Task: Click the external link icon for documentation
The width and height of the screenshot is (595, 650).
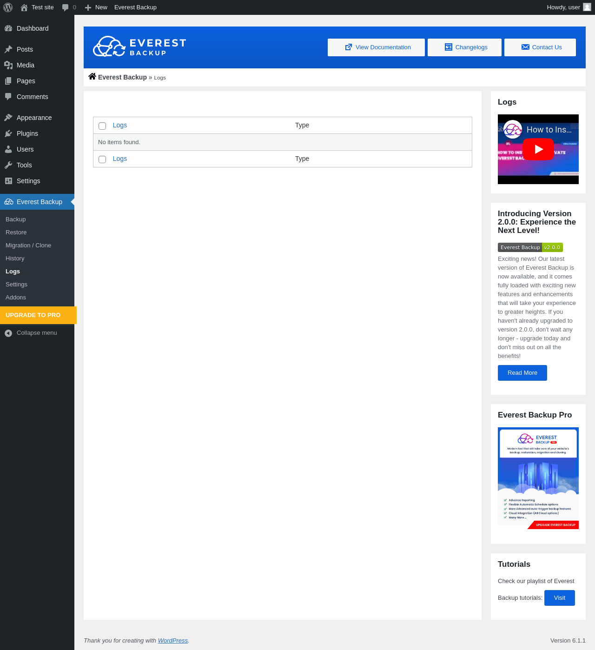Action: (349, 47)
